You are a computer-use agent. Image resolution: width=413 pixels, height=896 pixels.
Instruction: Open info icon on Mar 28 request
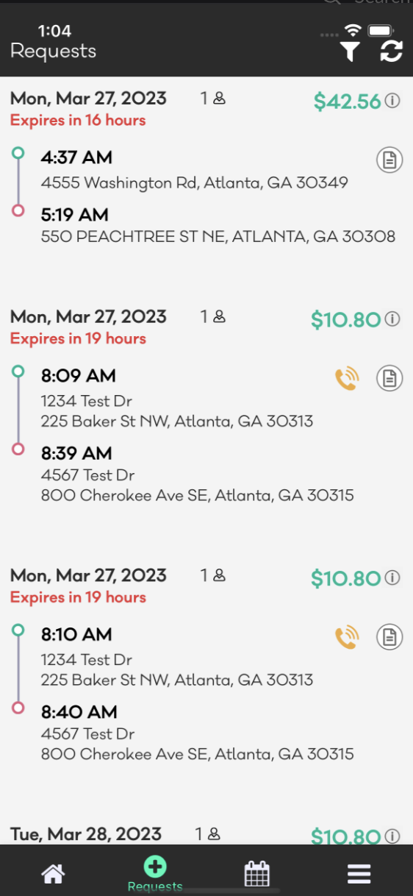393,836
